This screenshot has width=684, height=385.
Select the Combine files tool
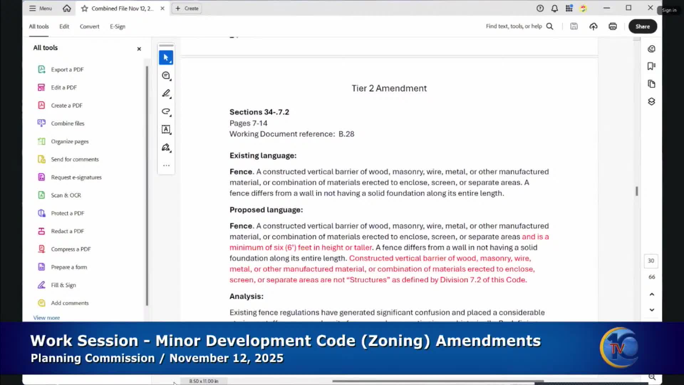point(67,123)
